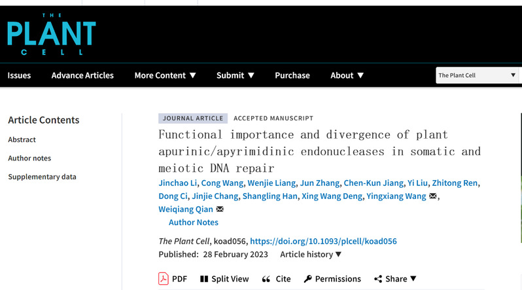Select Purchase in the navigation bar

click(292, 75)
